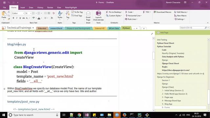Click the Email Page icon
The image size is (210, 118).
click(88, 16)
